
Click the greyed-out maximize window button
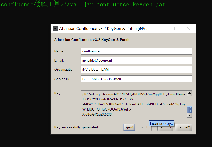(x=173, y=28)
